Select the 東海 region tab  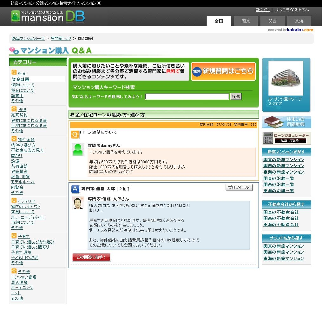(299, 21)
